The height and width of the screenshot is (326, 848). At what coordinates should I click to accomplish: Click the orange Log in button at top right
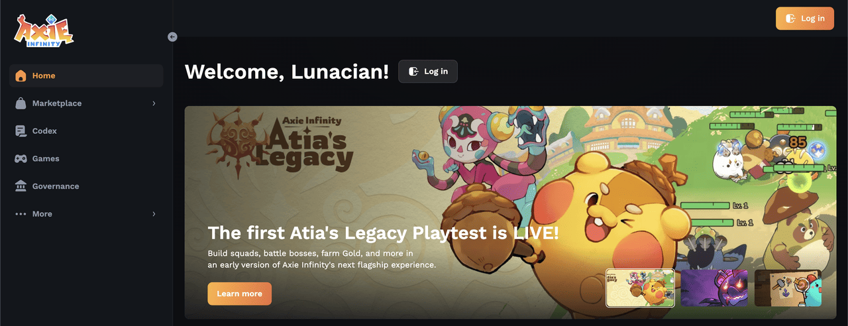805,19
